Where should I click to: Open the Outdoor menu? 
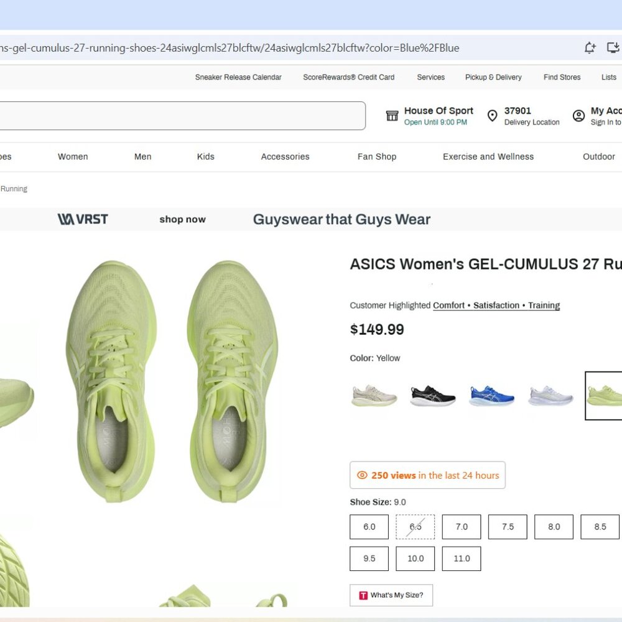[599, 157]
